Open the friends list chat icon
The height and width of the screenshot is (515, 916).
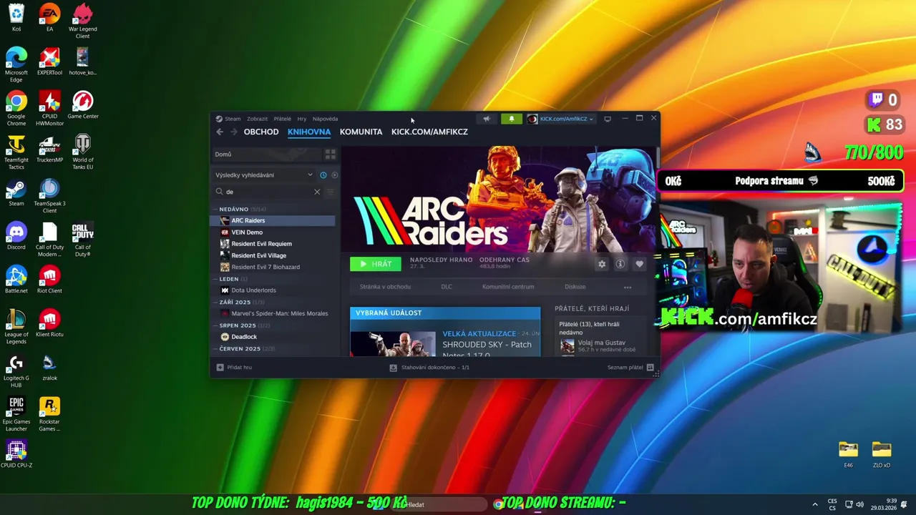click(x=650, y=367)
